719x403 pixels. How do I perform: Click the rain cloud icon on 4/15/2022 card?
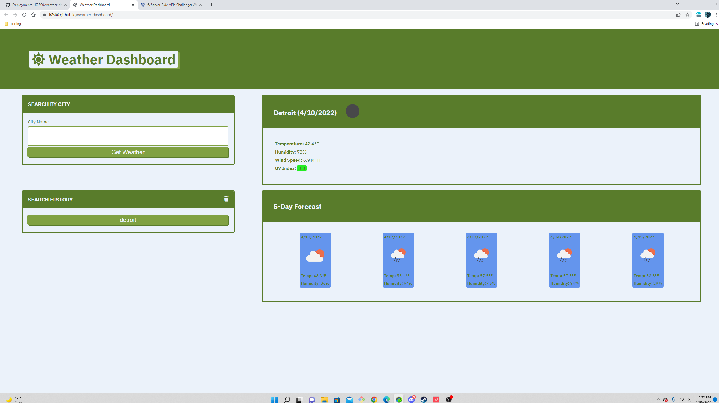tap(648, 256)
